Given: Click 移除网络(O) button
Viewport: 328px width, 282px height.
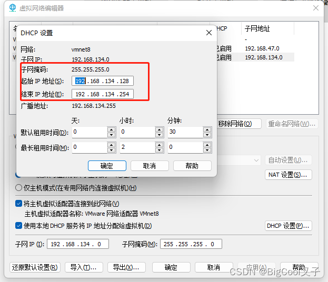Looking at the screenshot, I should pos(239,124).
